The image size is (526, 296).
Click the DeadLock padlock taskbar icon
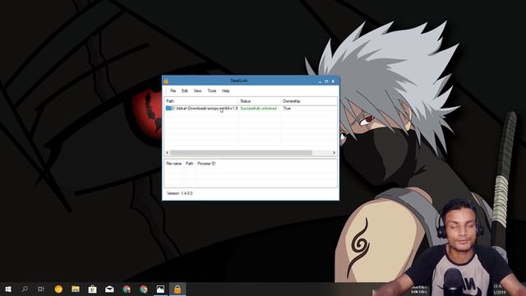178,289
